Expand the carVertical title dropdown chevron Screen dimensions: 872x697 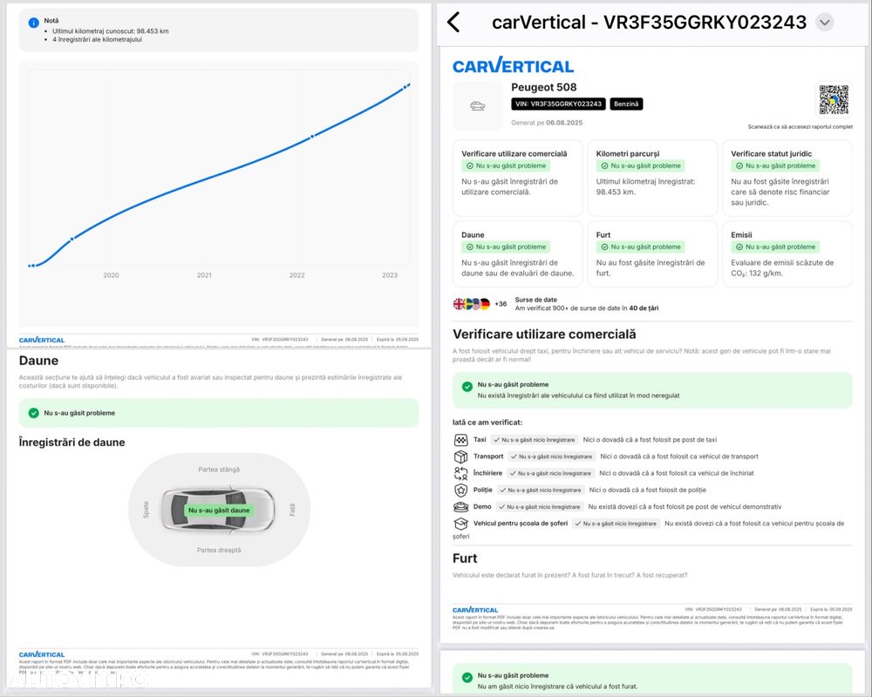point(825,23)
